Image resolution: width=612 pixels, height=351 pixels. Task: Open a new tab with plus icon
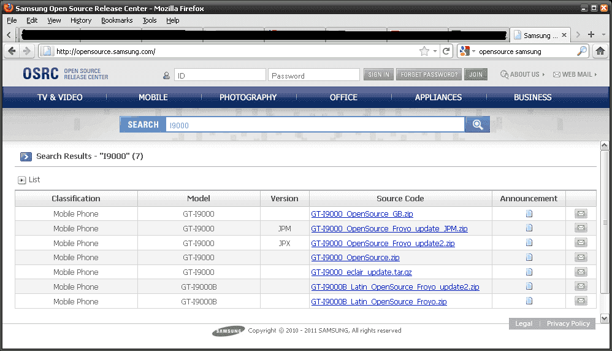tap(591, 35)
